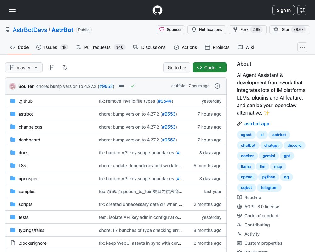View commit status green check mark

pos(133,86)
